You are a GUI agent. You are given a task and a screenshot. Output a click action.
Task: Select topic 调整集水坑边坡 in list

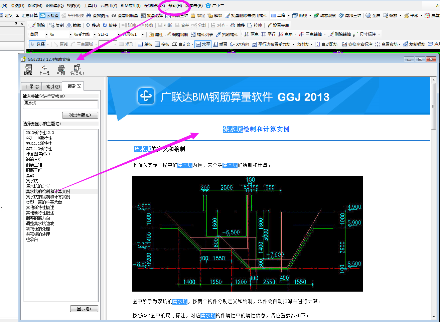(x=40, y=223)
